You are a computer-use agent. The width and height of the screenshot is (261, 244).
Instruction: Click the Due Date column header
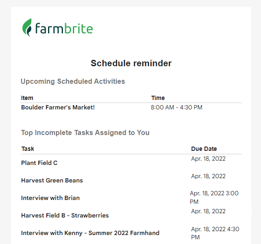click(x=204, y=149)
